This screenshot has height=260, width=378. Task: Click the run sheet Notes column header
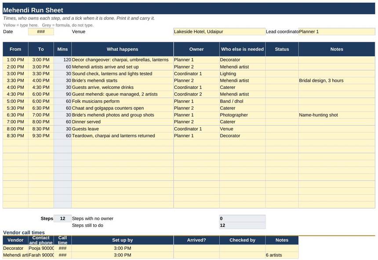(x=337, y=49)
